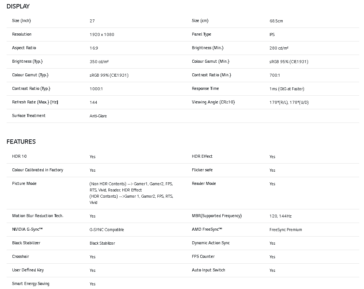The height and width of the screenshot is (289, 364).
Task: Click the FEATURES section heading
Action: (x=21, y=142)
